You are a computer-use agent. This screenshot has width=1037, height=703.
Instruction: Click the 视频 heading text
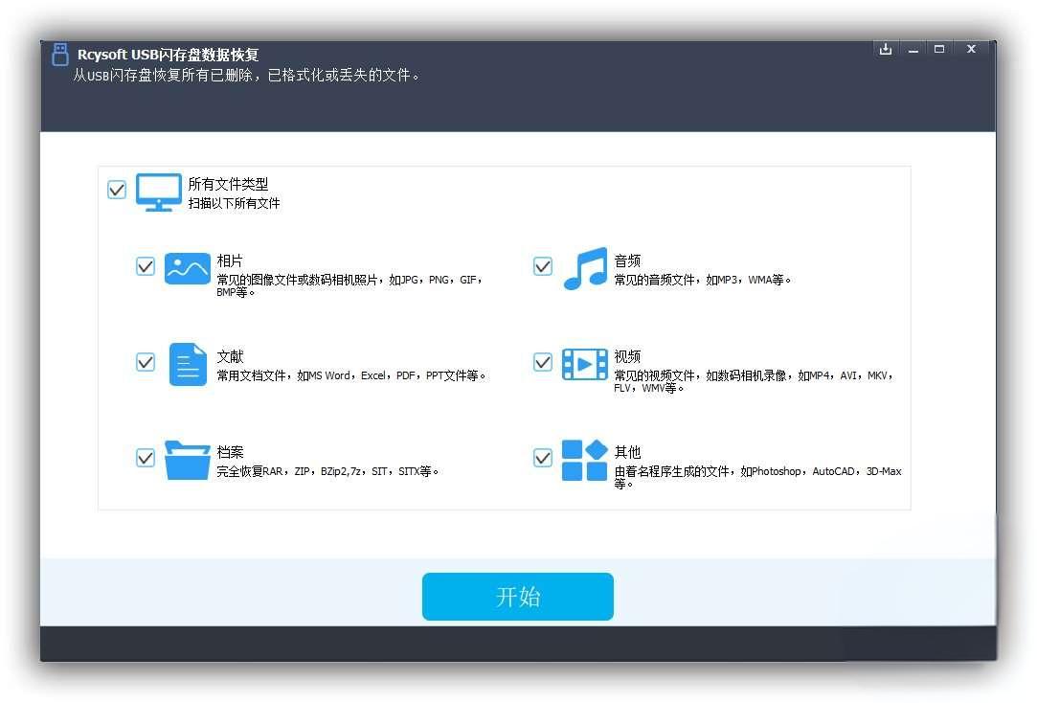point(627,356)
